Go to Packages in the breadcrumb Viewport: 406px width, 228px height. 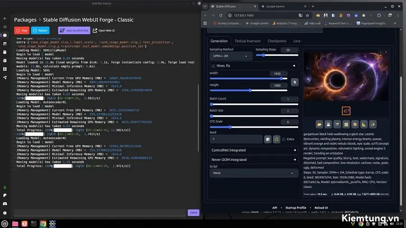pos(25,20)
